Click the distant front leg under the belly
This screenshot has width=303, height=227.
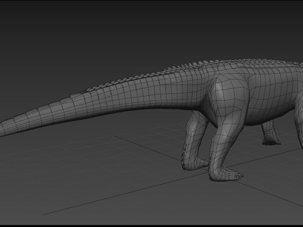[271, 134]
